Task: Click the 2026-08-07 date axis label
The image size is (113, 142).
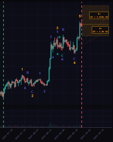Action: pyautogui.click(x=33, y=134)
